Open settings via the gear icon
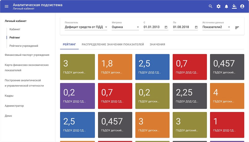This screenshot has width=249, height=142. coord(218,6)
